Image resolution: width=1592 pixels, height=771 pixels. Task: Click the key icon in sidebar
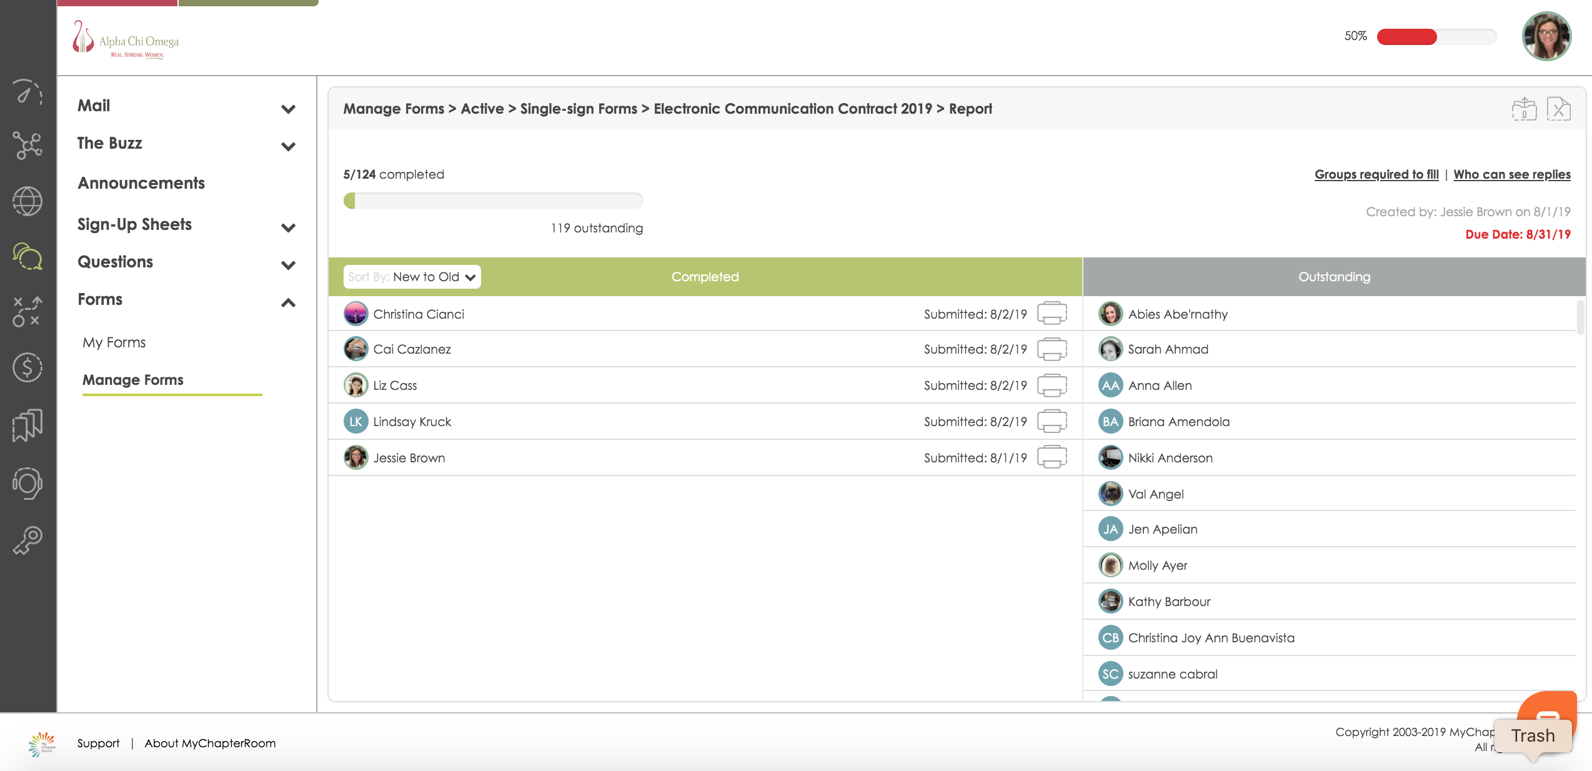(27, 540)
